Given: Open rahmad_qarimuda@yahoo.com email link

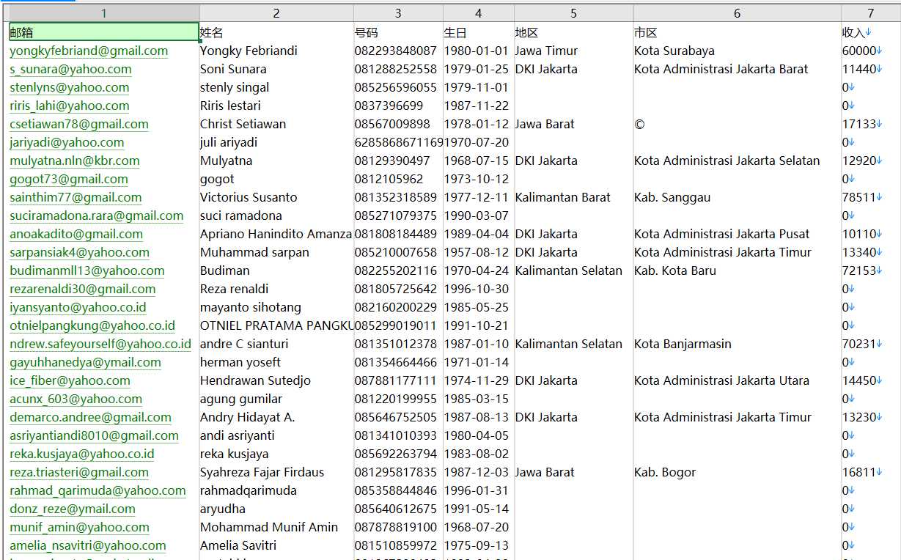Looking at the screenshot, I should tap(98, 490).
